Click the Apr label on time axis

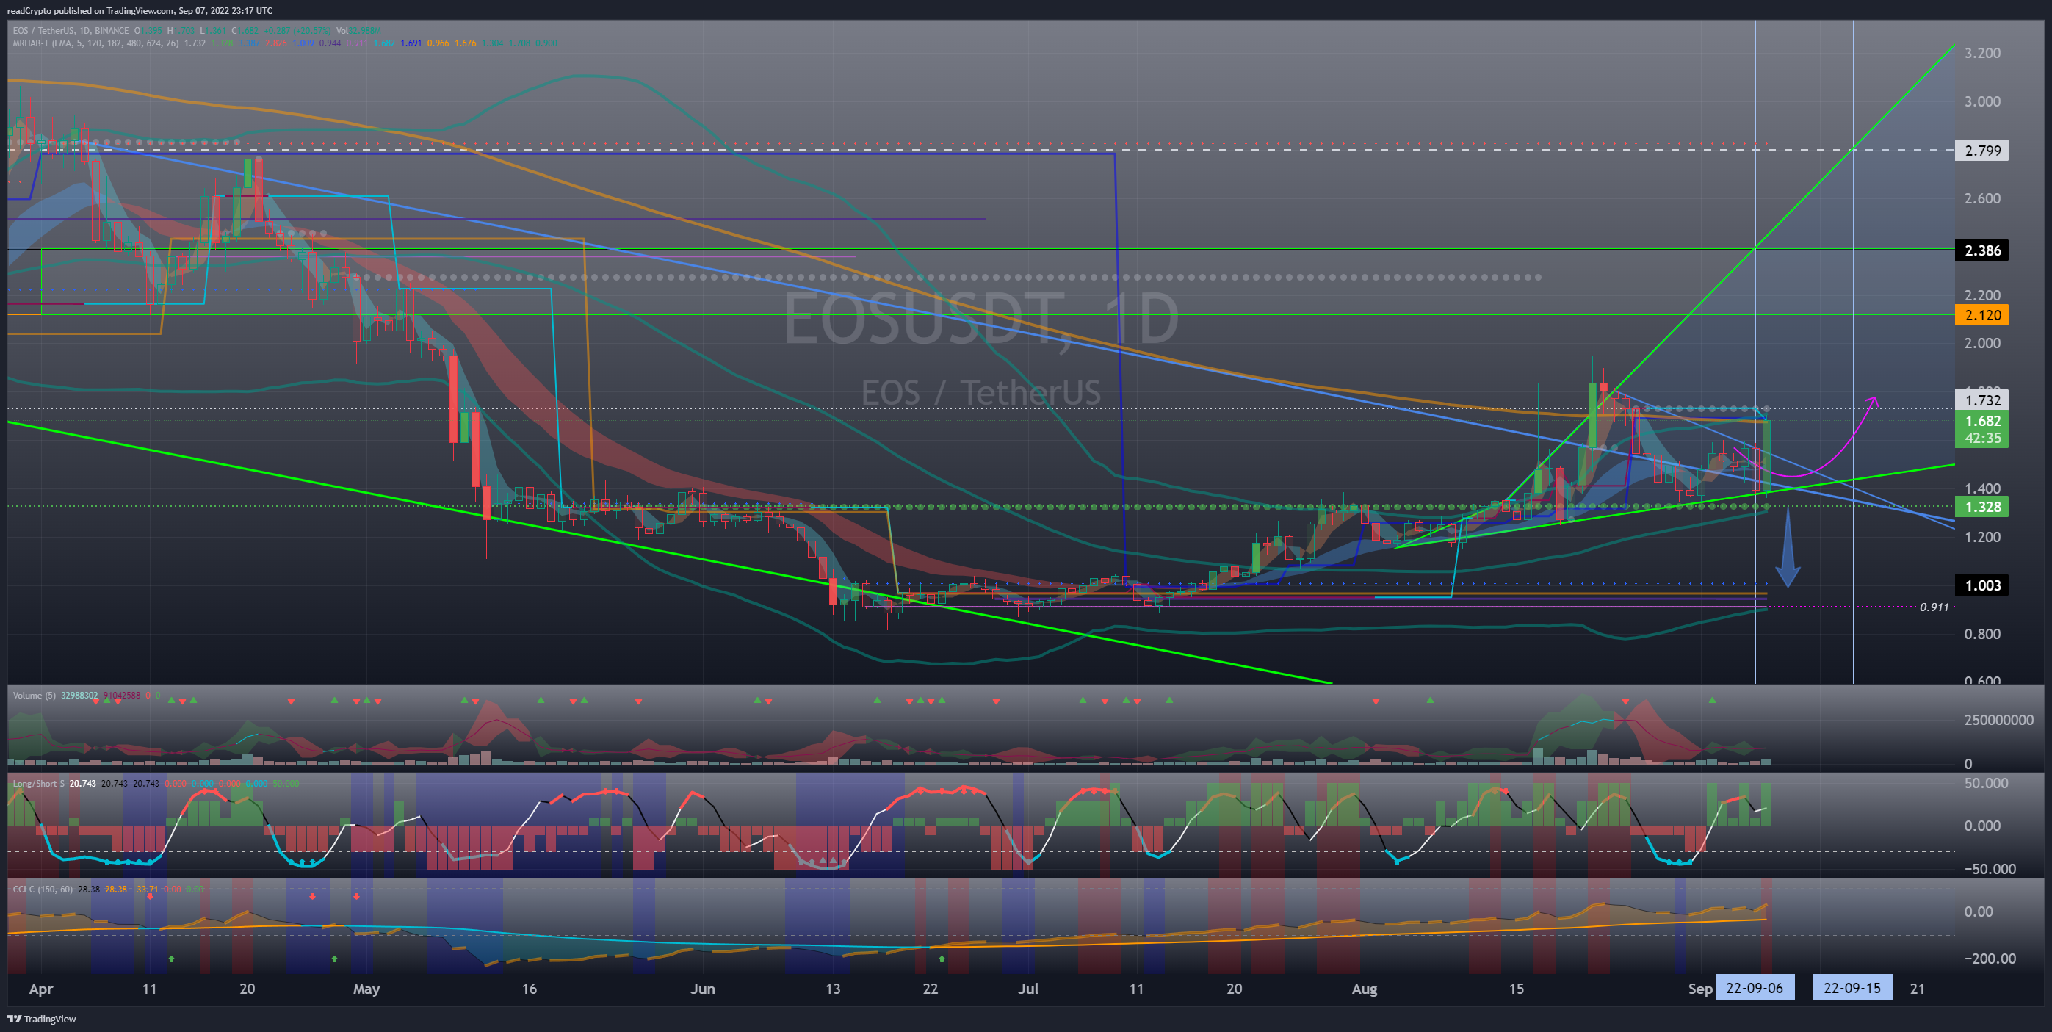tap(40, 989)
